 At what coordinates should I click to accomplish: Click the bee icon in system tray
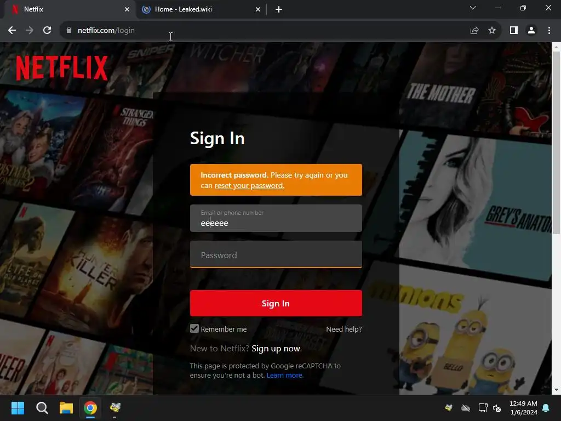pyautogui.click(x=449, y=407)
